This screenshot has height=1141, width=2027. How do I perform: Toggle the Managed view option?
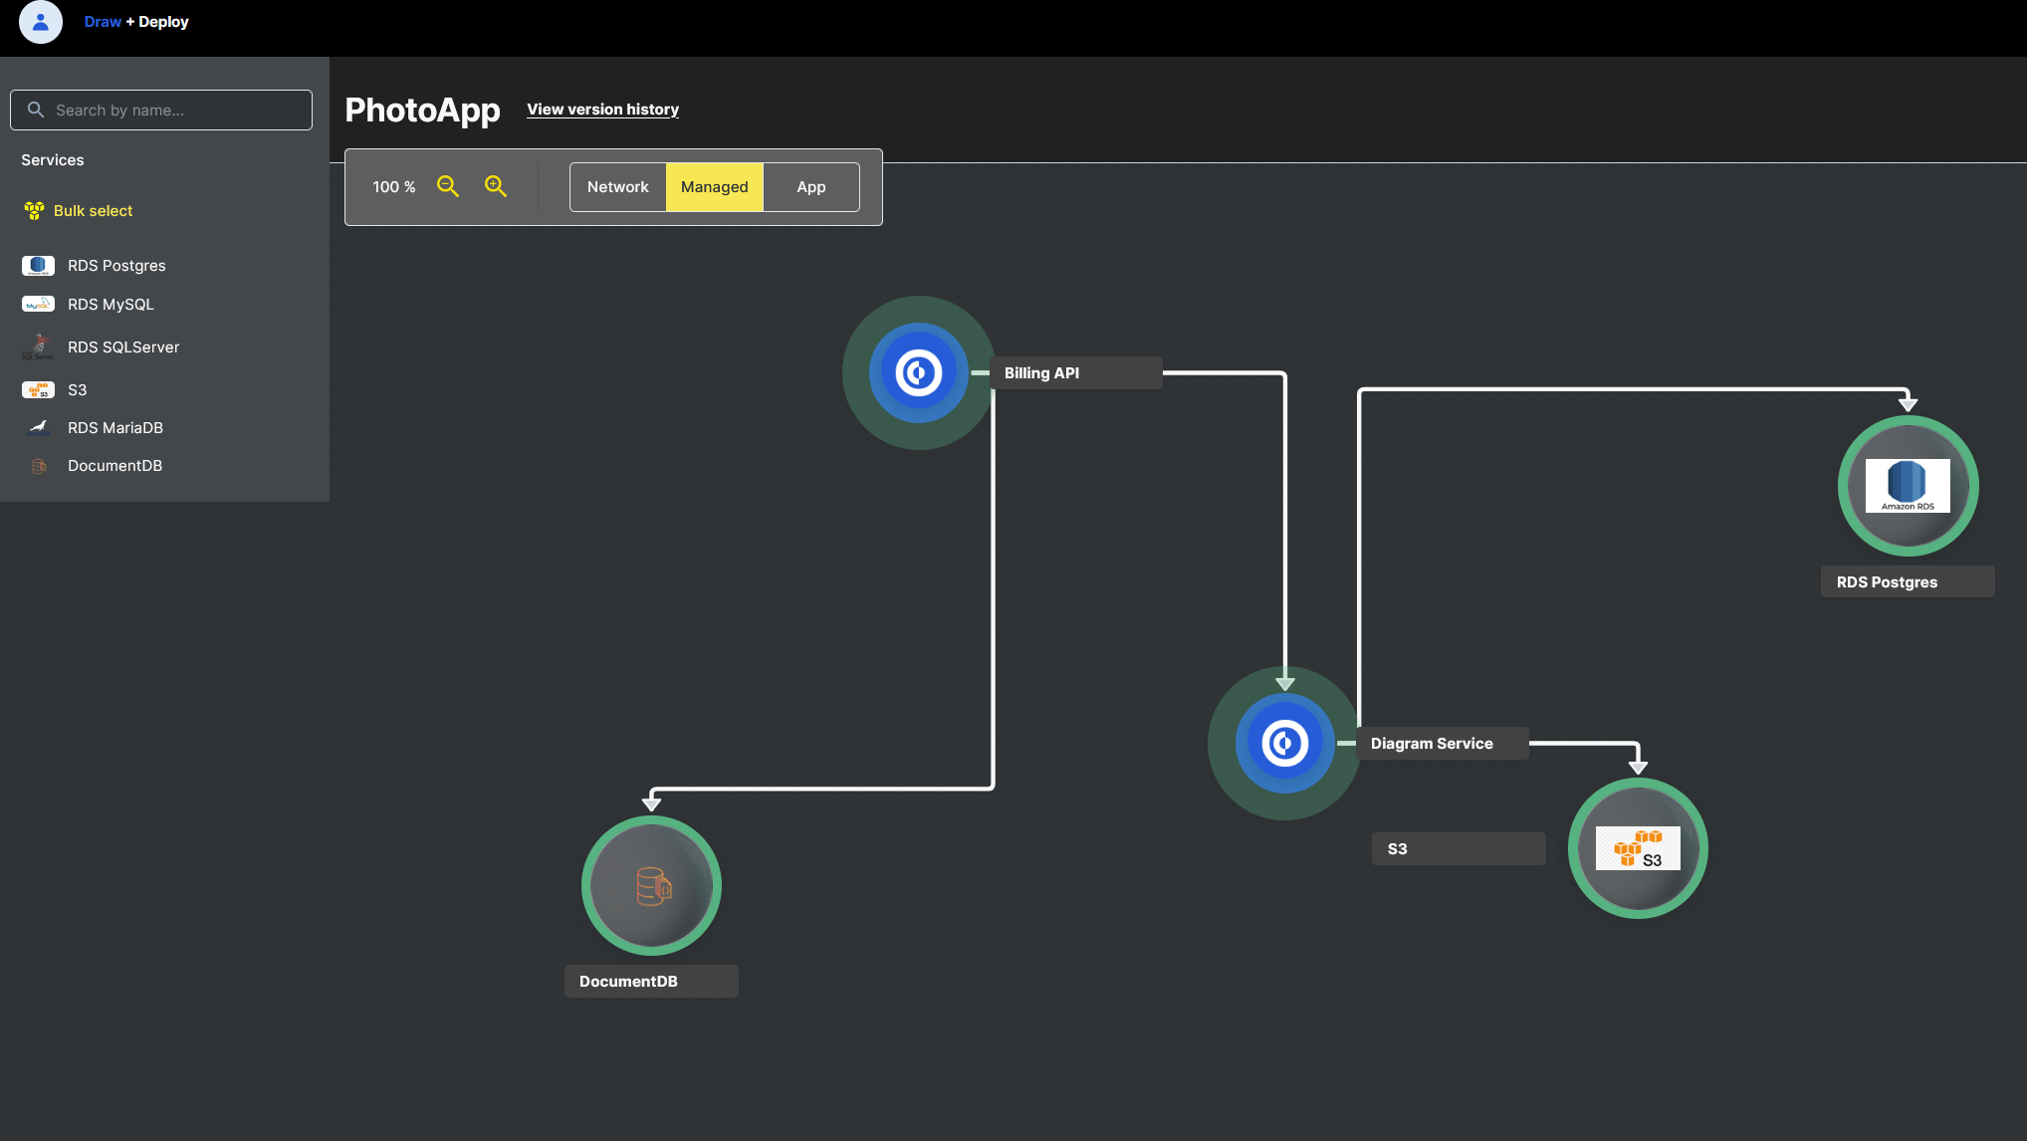pyautogui.click(x=715, y=187)
